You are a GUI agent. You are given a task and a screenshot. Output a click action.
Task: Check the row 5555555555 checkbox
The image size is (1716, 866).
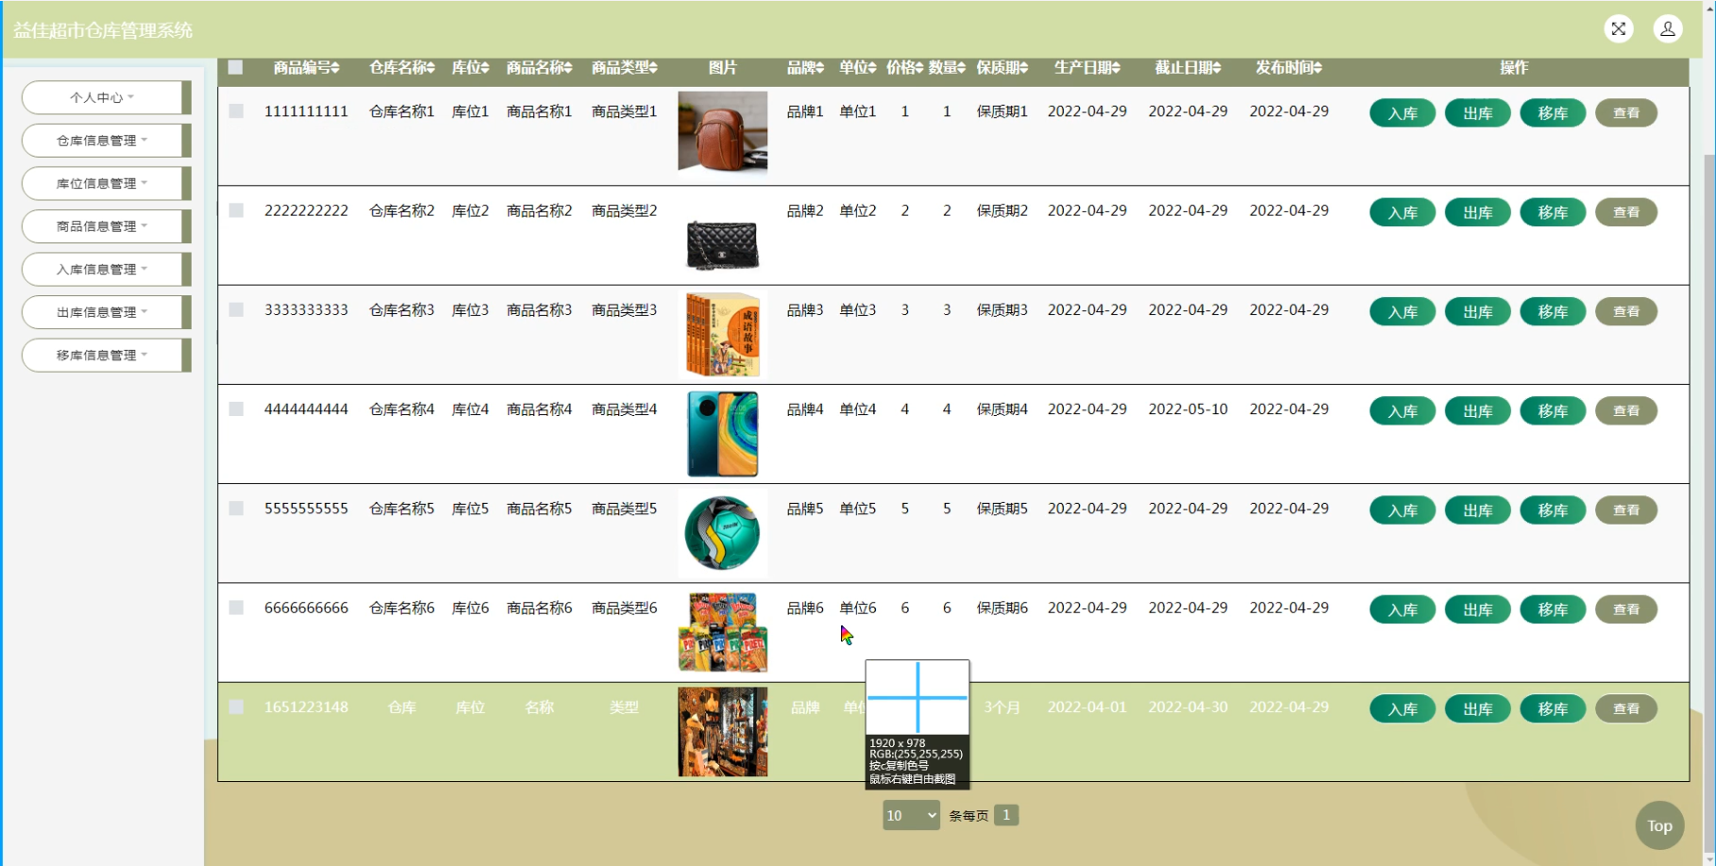pos(236,508)
